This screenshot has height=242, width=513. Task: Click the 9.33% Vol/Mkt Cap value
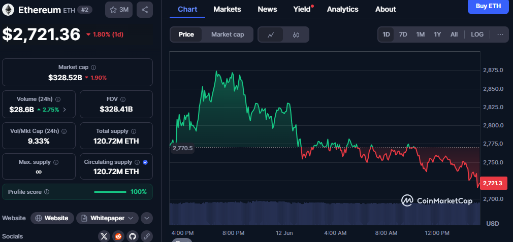39,142
